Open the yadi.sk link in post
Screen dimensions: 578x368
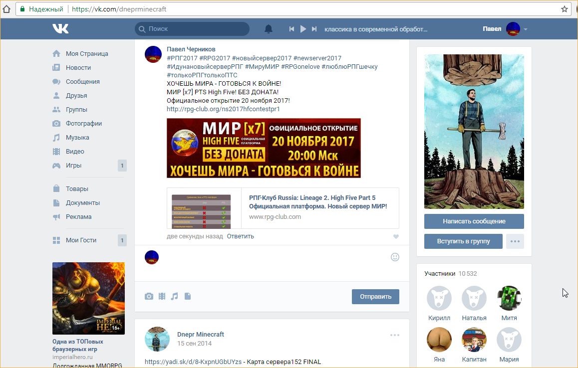tap(193, 362)
